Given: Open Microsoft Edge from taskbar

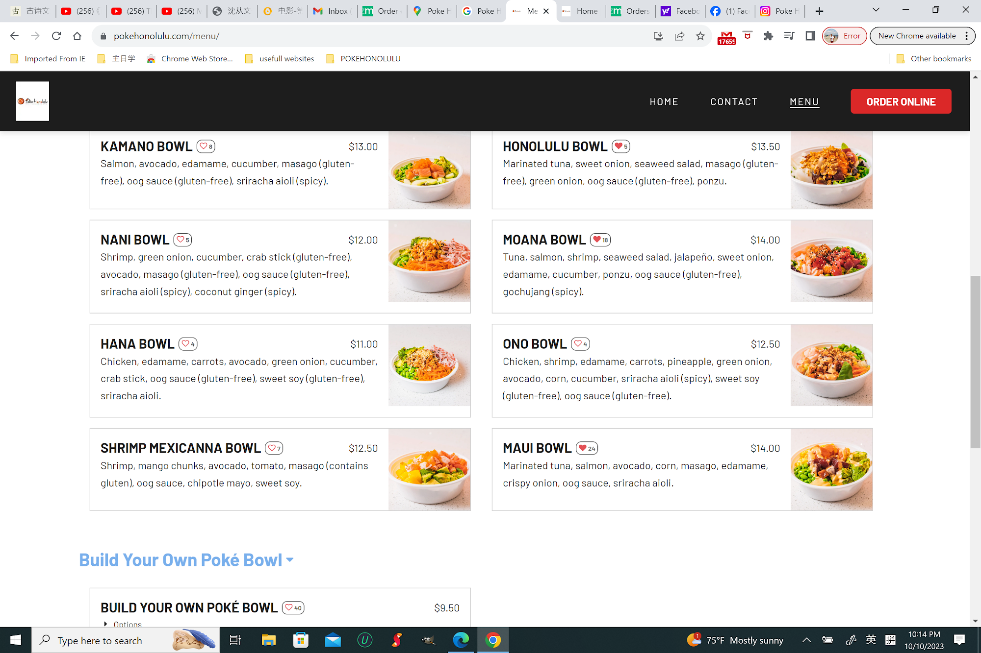Looking at the screenshot, I should tap(461, 640).
